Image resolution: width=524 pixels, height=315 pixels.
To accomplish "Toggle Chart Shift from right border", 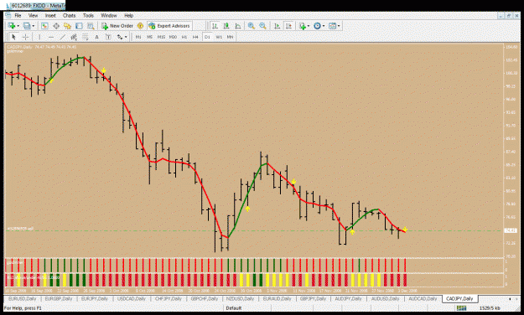I will (x=288, y=26).
